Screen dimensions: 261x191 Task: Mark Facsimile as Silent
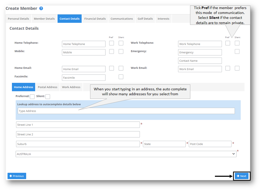pos(121,77)
